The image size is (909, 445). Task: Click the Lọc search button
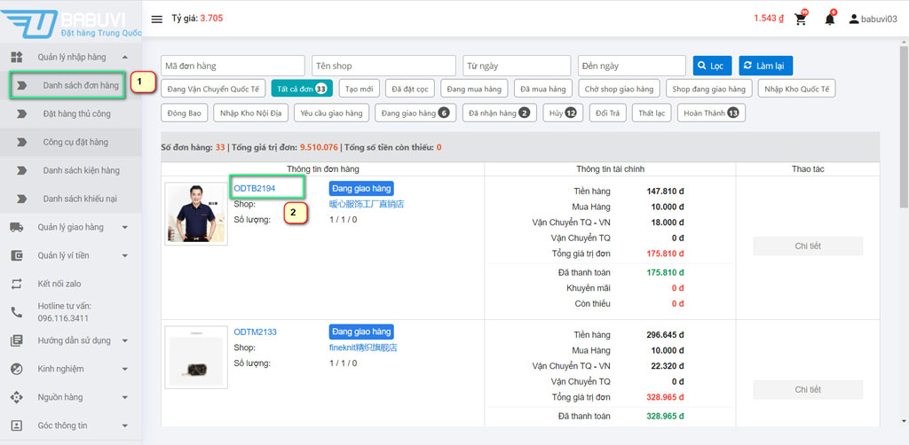711,66
